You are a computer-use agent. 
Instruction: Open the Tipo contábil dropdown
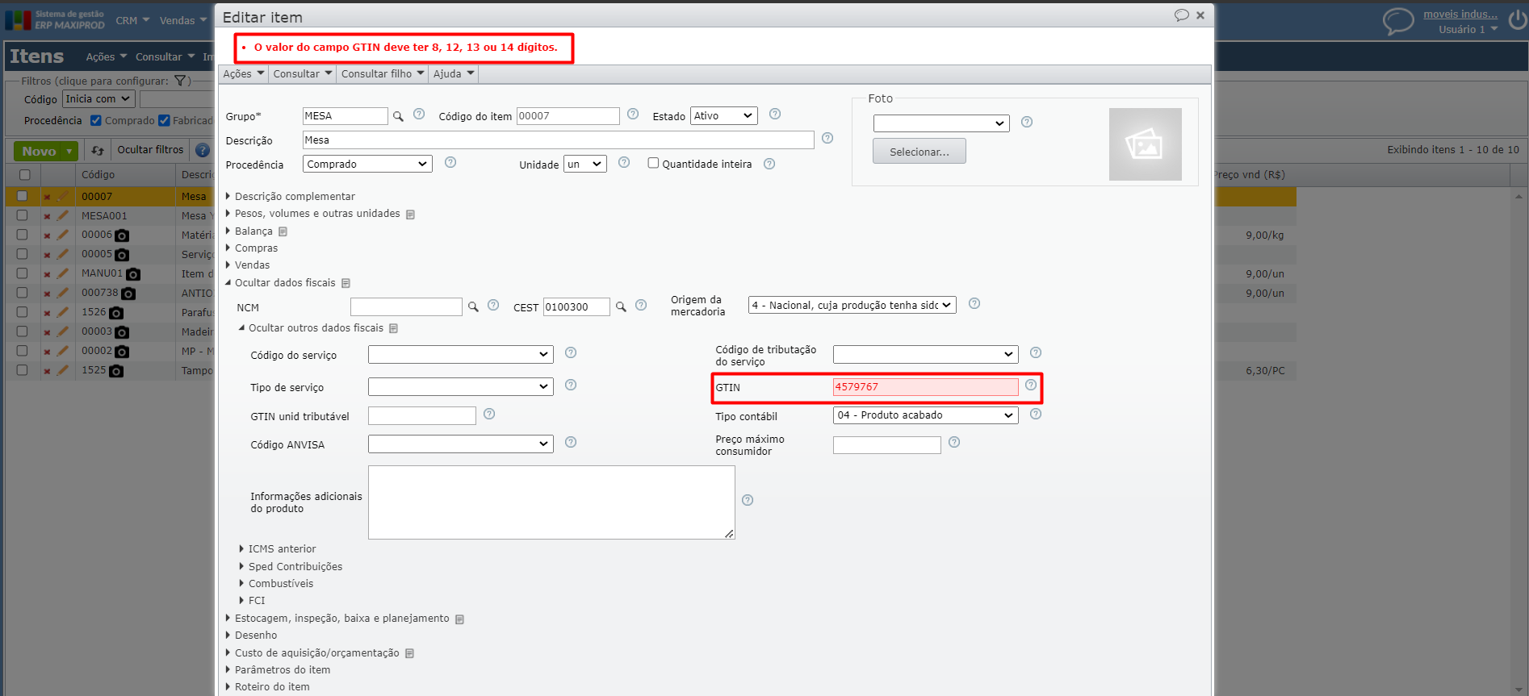point(925,415)
